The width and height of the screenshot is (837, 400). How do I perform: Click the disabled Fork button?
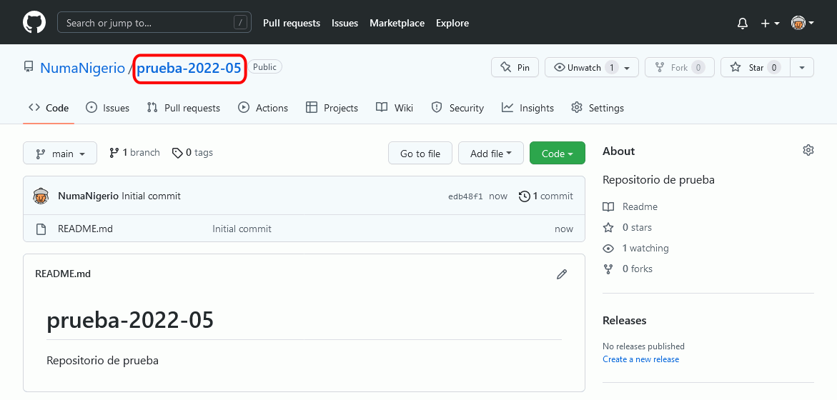tap(680, 67)
